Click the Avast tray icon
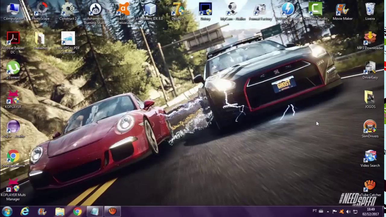 [341, 212]
